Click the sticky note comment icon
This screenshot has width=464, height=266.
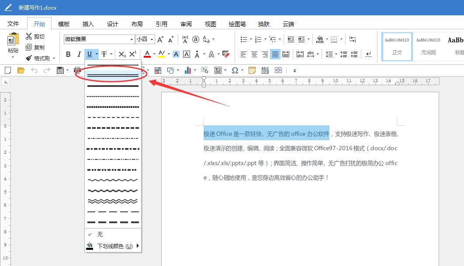click(x=252, y=70)
